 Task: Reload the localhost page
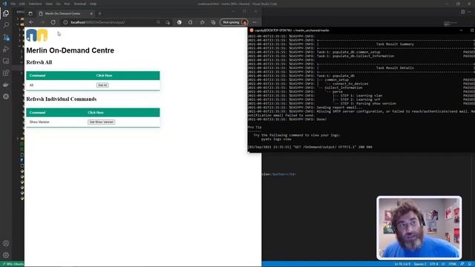coord(53,22)
